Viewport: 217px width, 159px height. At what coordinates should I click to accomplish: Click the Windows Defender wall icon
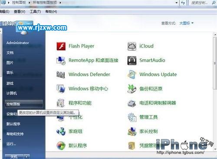[x=61, y=74]
